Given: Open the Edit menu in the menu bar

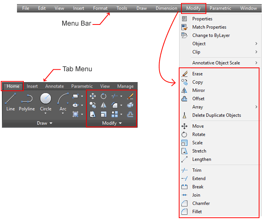Looking at the screenshot, I should click(x=42, y=8).
